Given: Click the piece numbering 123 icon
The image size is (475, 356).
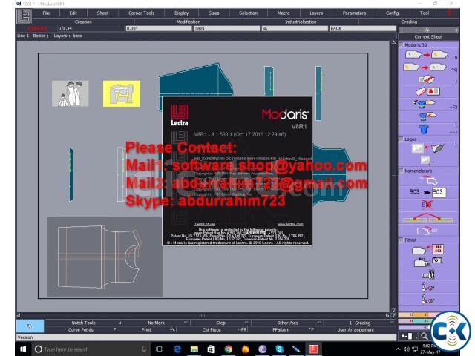Looking at the screenshot, I should coord(427,231).
